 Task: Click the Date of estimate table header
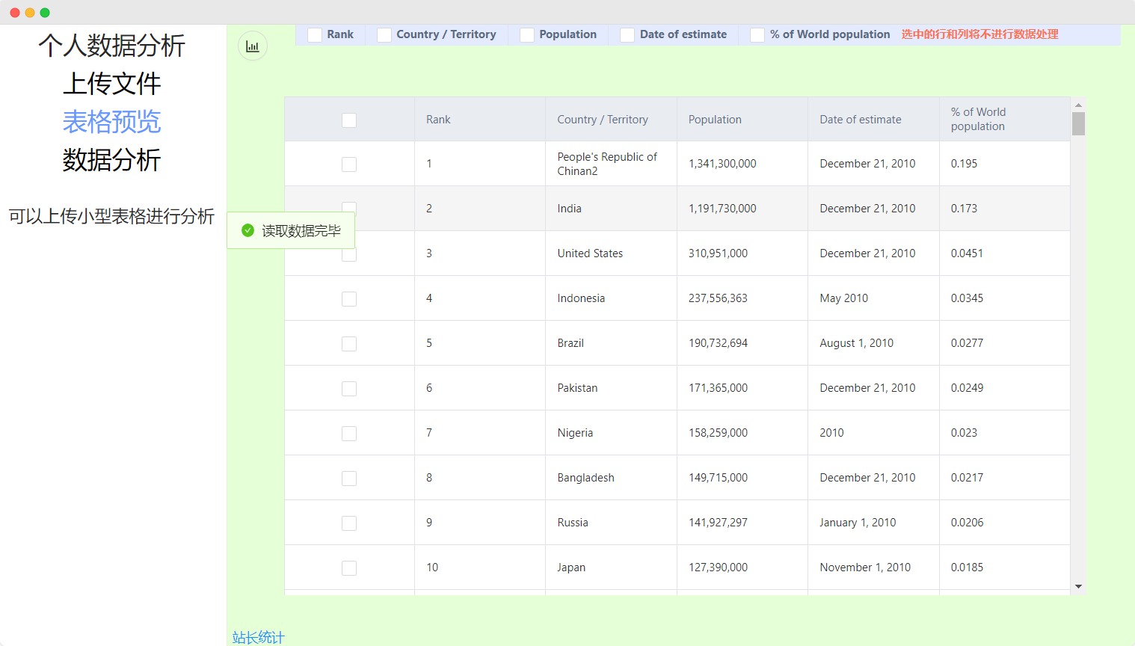874,120
